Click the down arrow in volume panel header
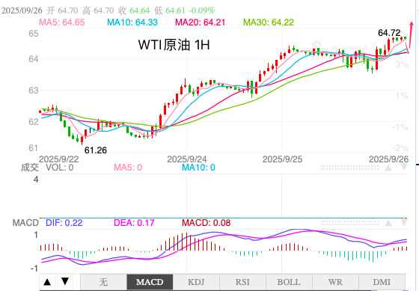Image resolution: width=419 pixels, height=291 pixels. [x=403, y=168]
